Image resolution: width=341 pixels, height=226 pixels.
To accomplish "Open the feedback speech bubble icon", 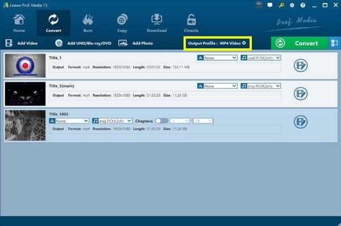I will click(x=270, y=5).
